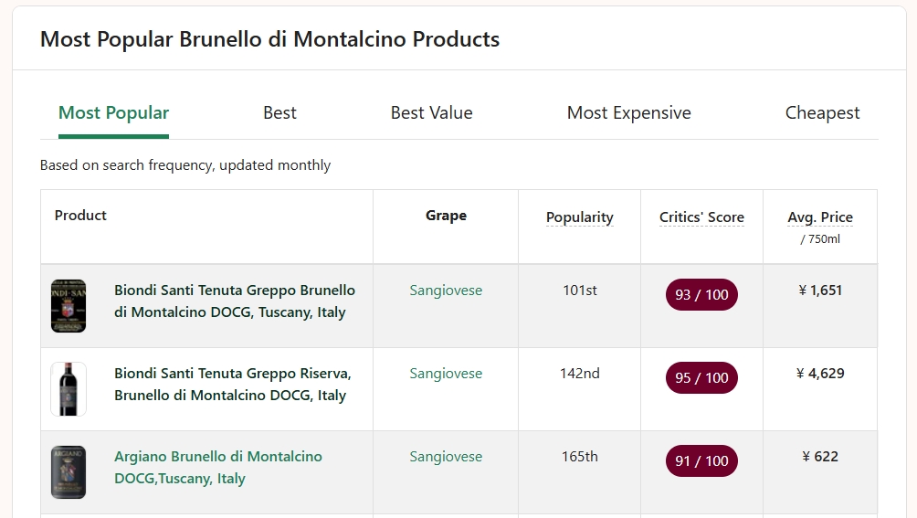
Task: Show the Most Expensive tab
Action: click(x=628, y=113)
